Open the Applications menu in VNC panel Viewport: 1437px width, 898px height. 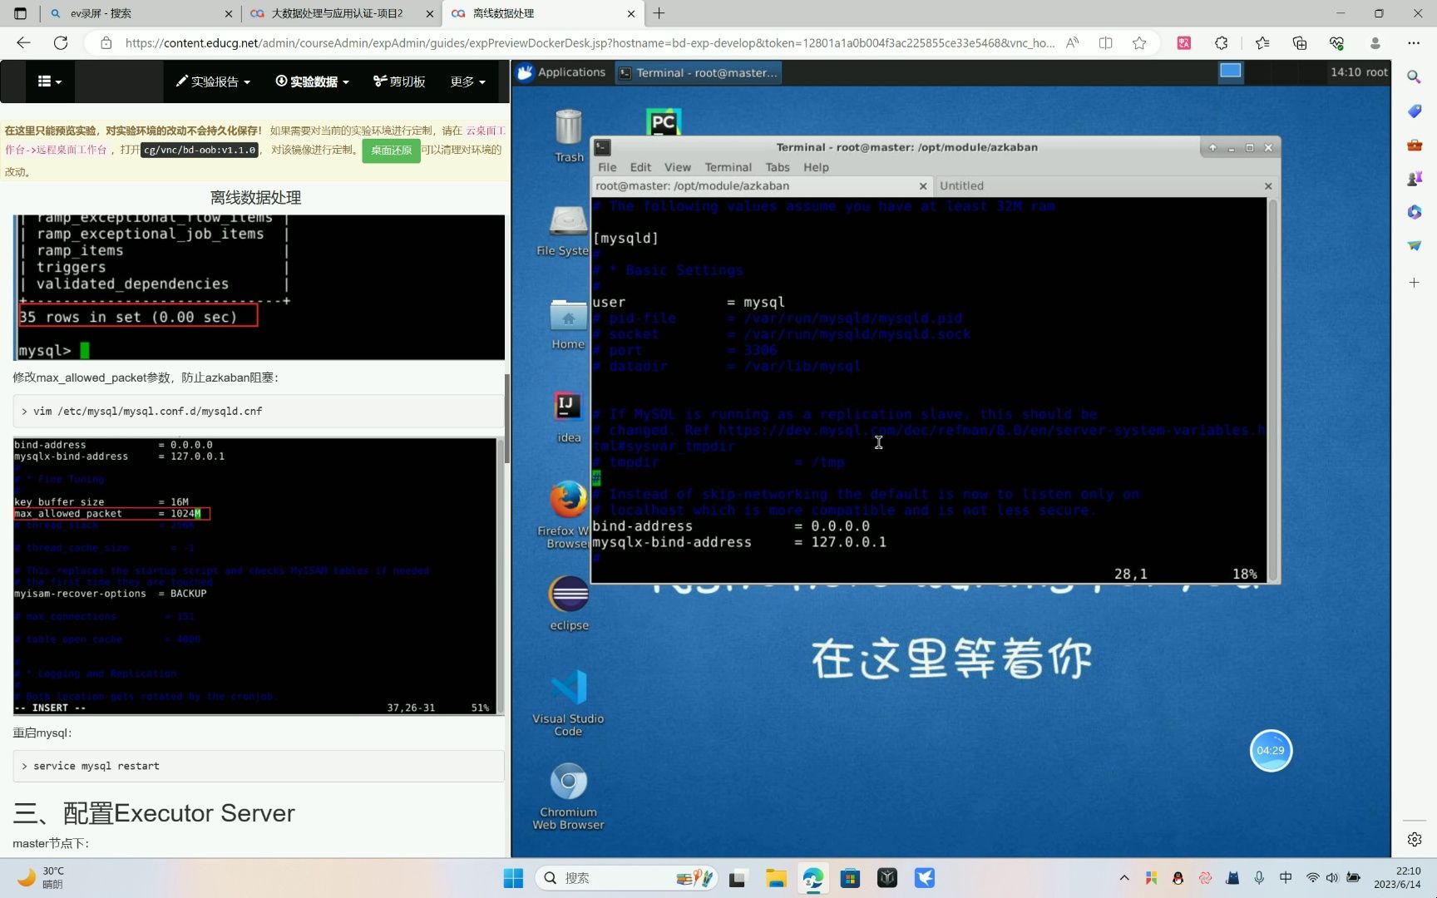click(561, 72)
